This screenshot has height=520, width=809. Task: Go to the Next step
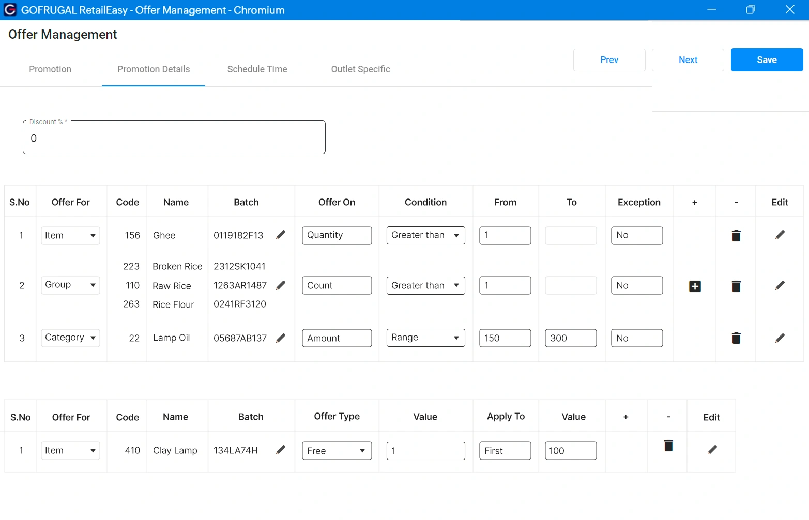pyautogui.click(x=688, y=59)
